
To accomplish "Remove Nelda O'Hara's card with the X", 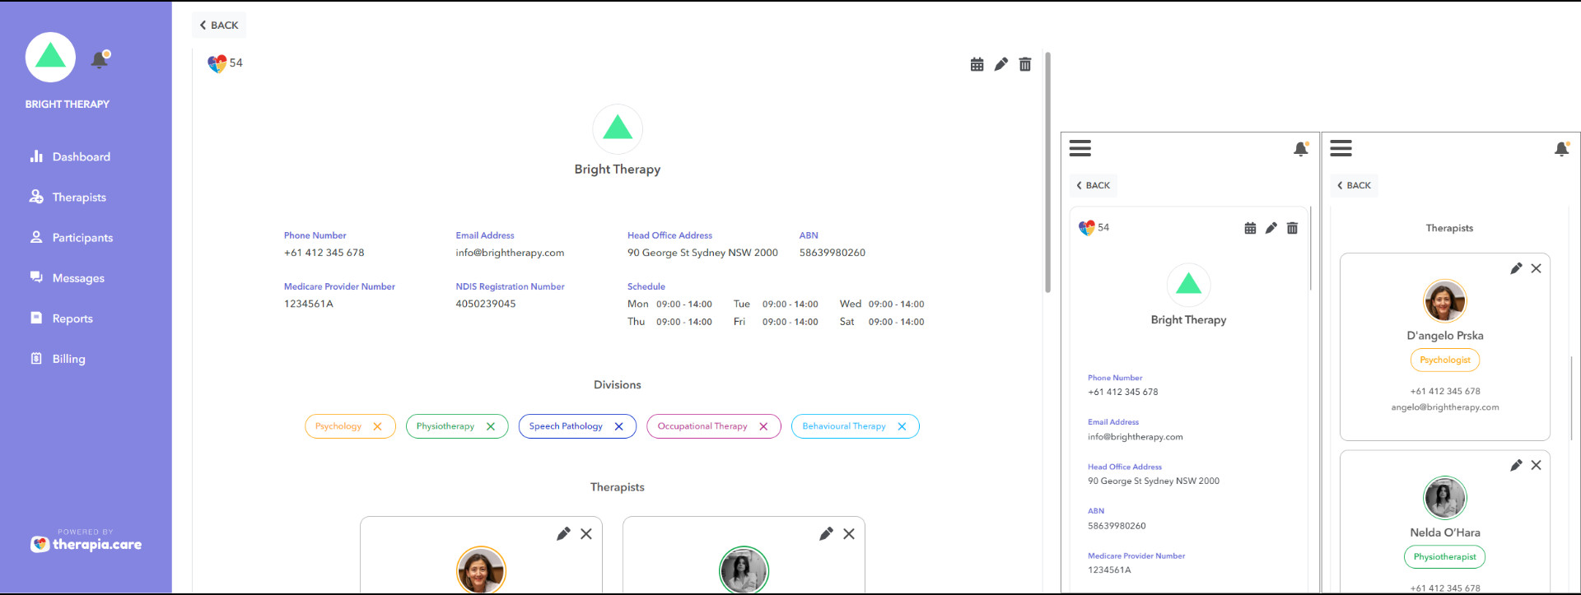I will (1536, 465).
